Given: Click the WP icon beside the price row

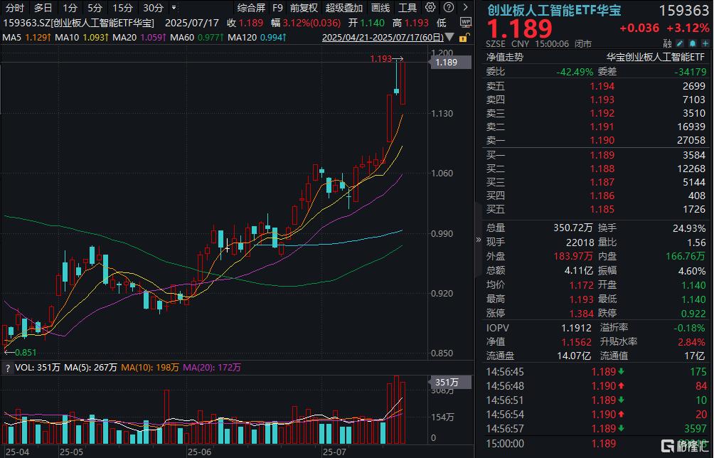Looking at the screenshot, I should coord(465,22).
